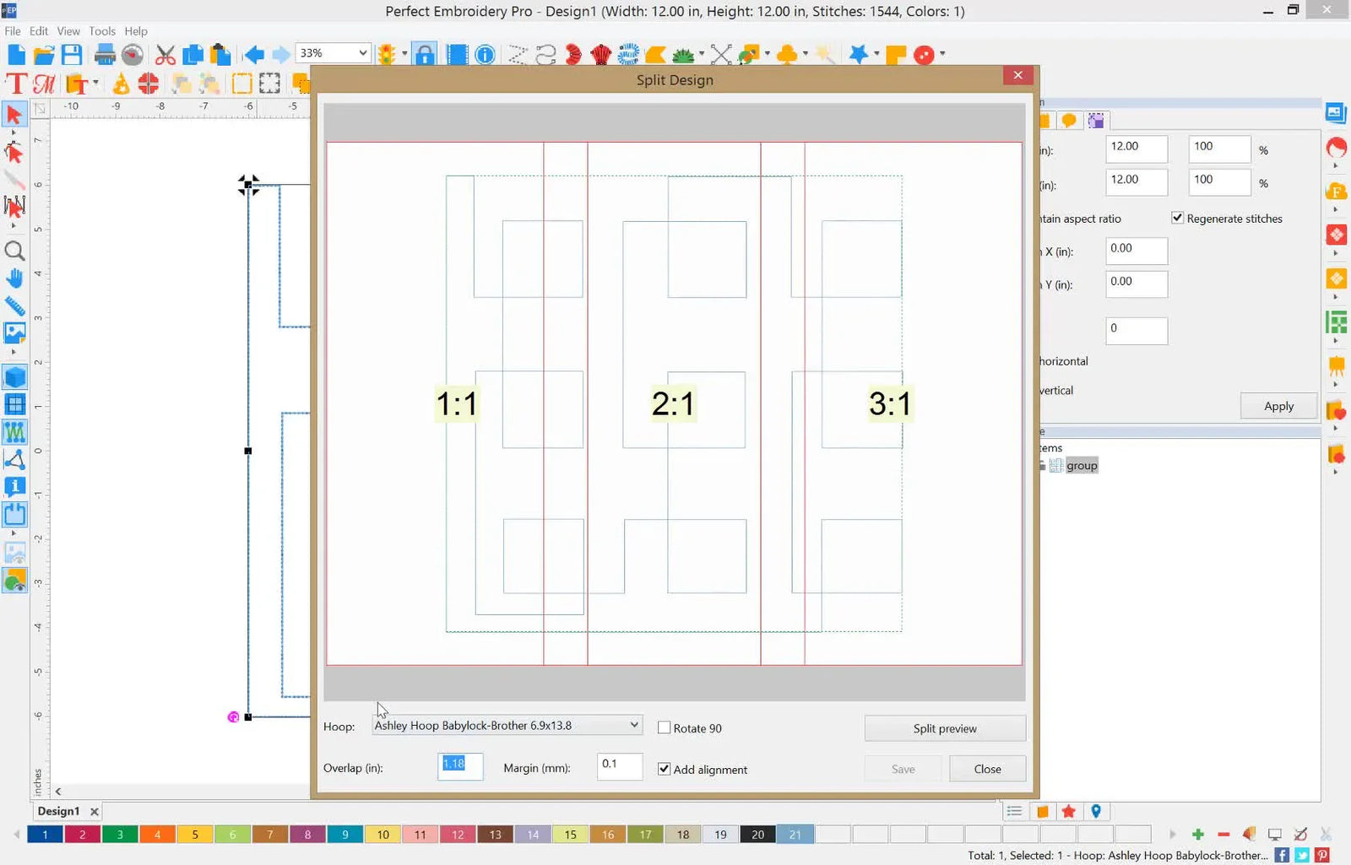Screen dimensions: 1351x865
Task: Click the traffic light icon
Action: tap(387, 55)
